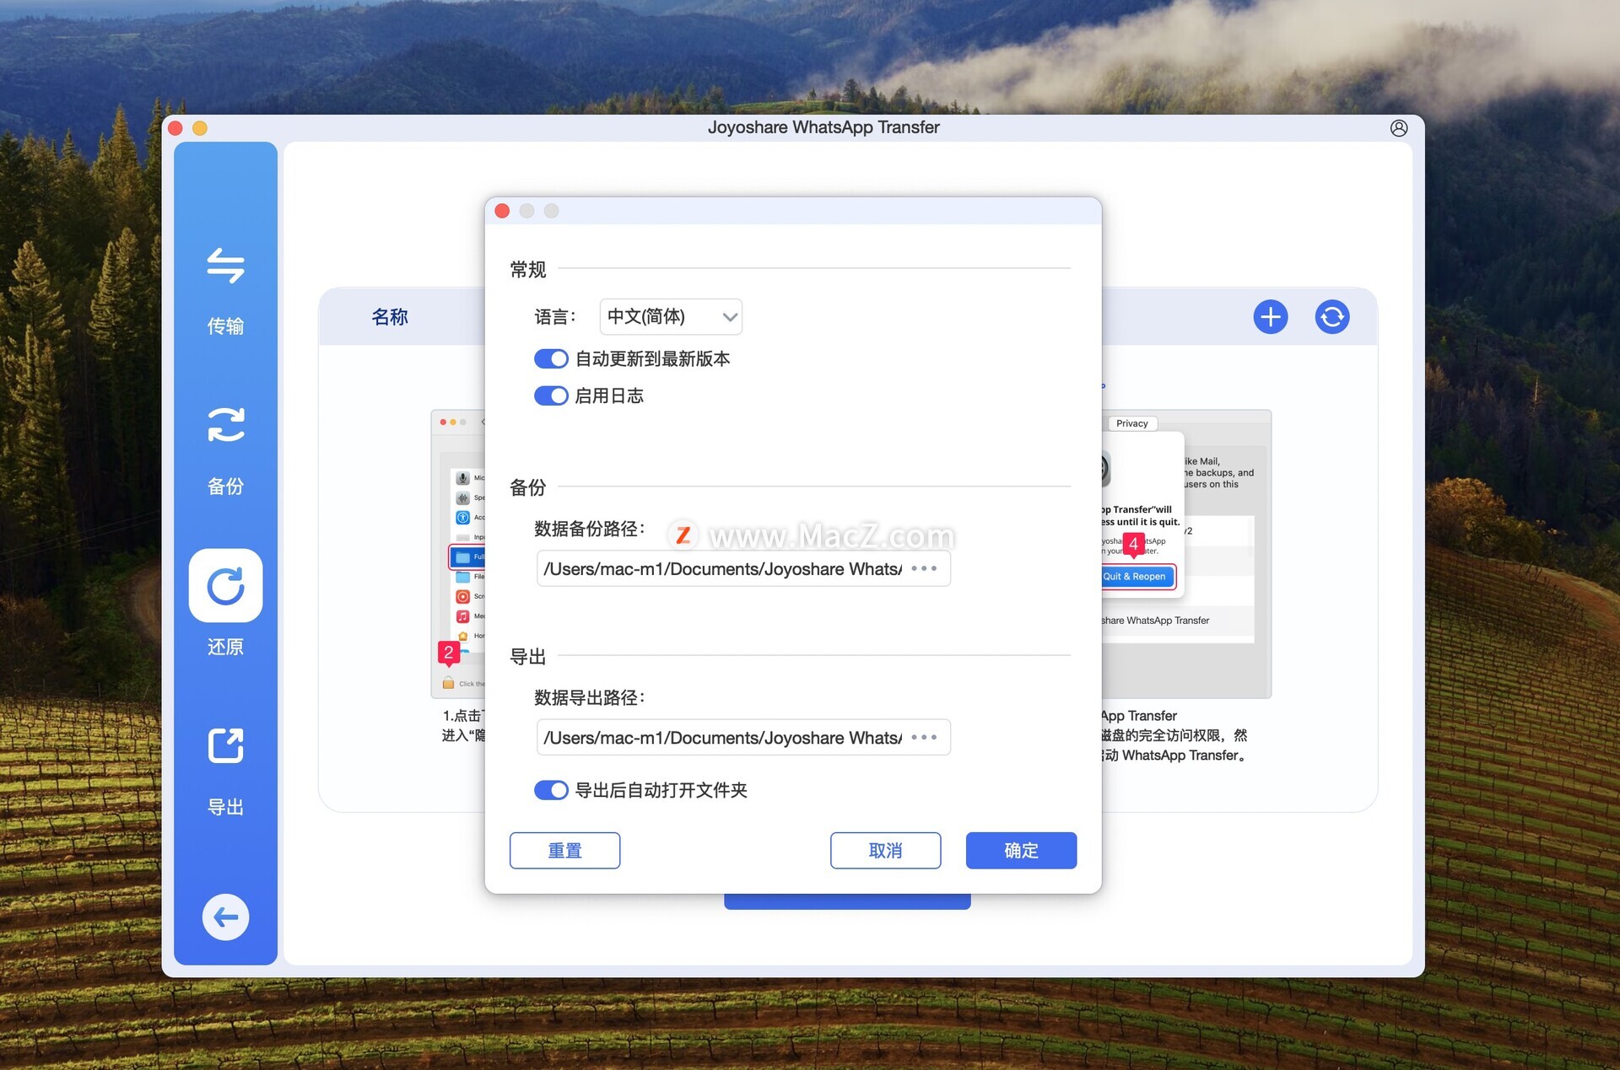The height and width of the screenshot is (1070, 1620).
Task: Click the 常规 section heading
Action: coord(528,270)
